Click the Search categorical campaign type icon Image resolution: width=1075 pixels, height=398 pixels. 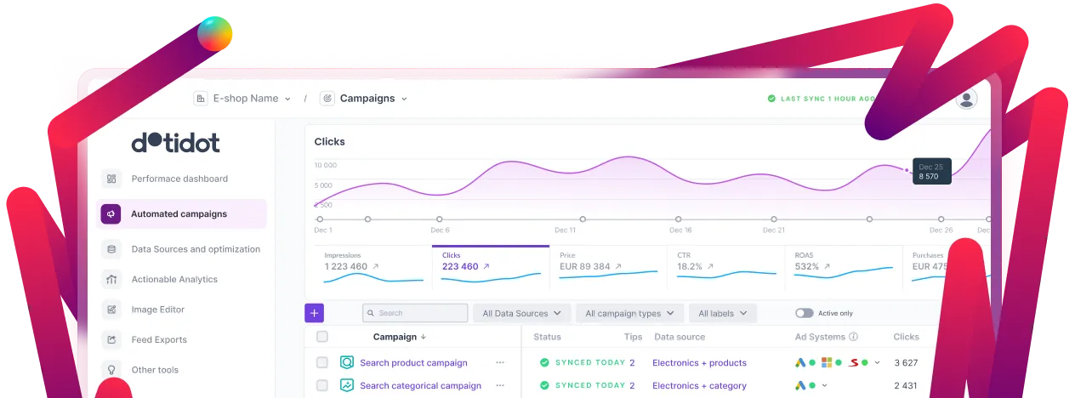coord(347,385)
